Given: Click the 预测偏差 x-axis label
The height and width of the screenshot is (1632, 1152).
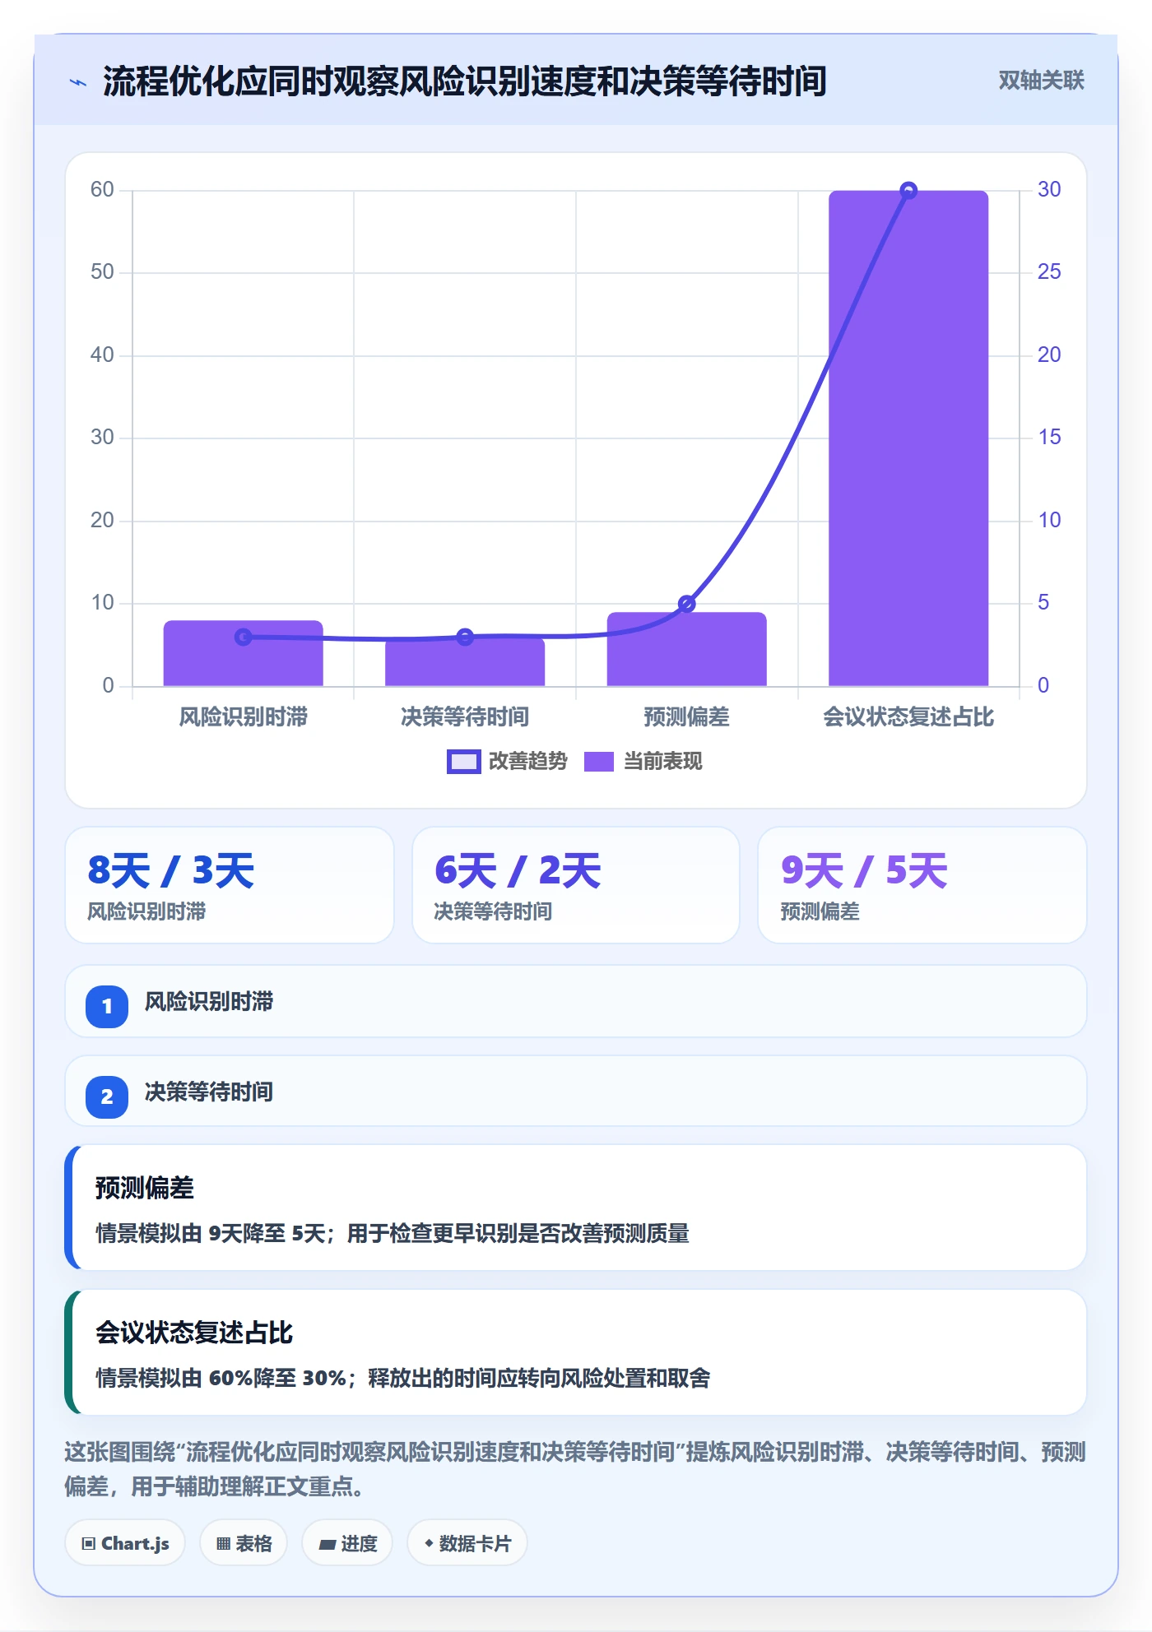Looking at the screenshot, I should coord(687,717).
